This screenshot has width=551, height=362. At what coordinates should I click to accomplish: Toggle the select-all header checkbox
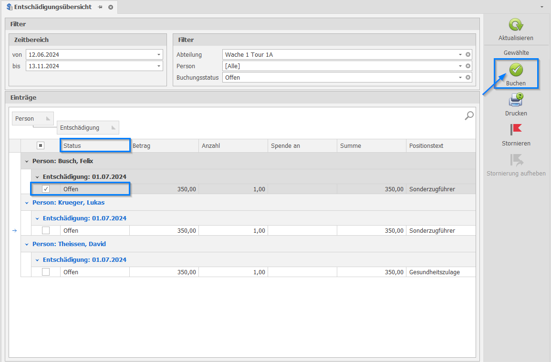tap(41, 146)
